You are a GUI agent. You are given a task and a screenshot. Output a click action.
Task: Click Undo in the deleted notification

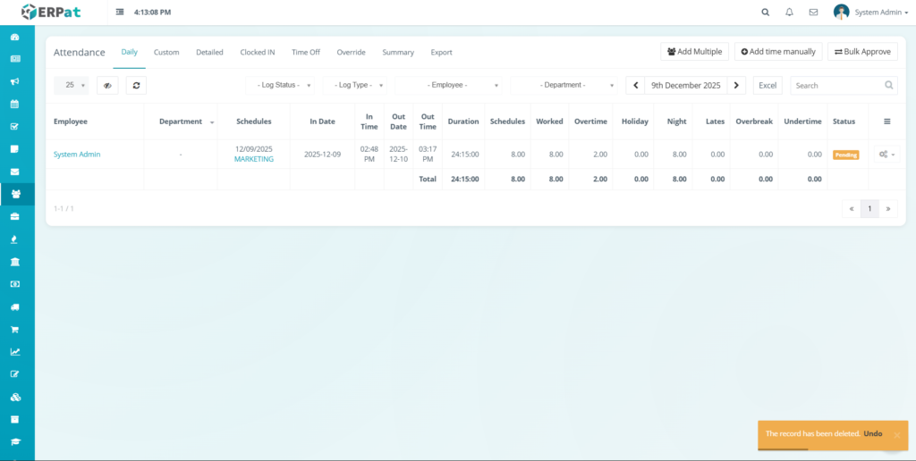(x=873, y=433)
